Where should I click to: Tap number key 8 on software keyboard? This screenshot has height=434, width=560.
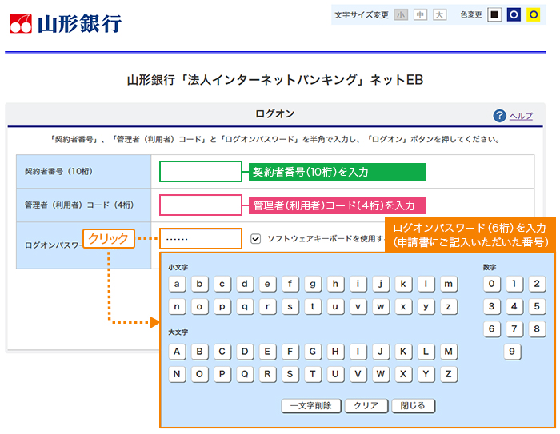coord(537,329)
